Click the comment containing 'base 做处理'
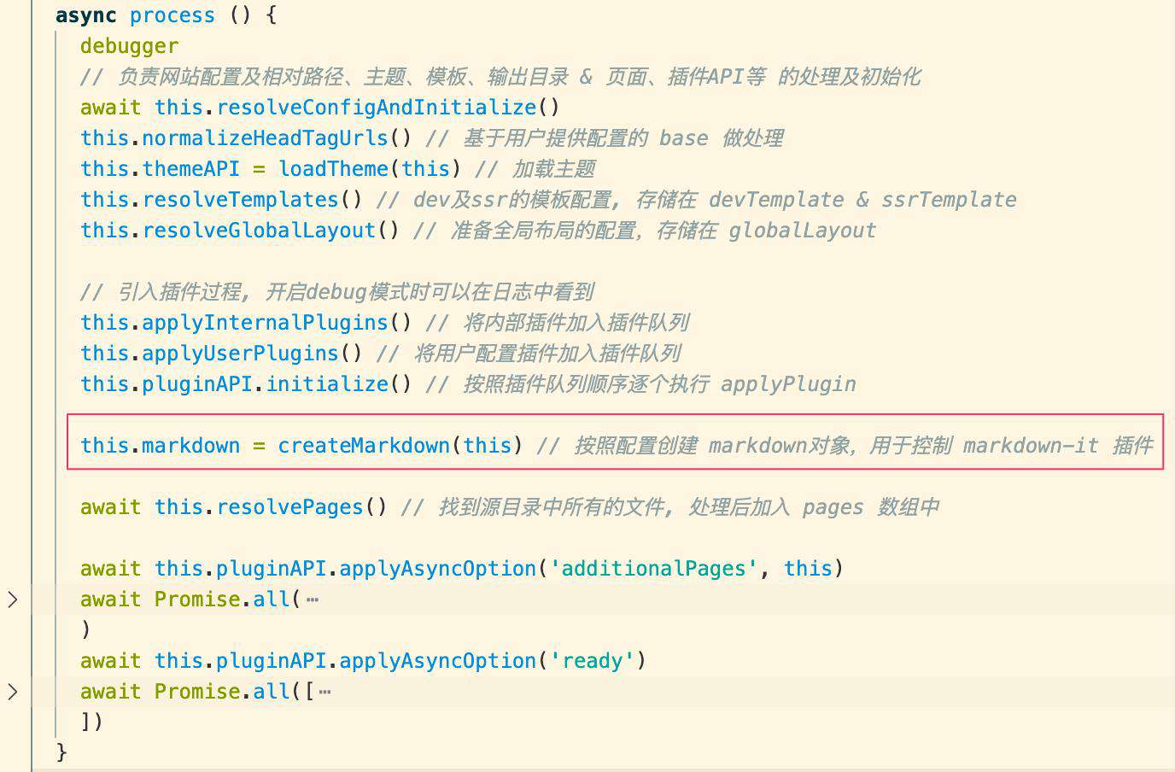Viewport: 1175px width, 772px height. tap(605, 138)
